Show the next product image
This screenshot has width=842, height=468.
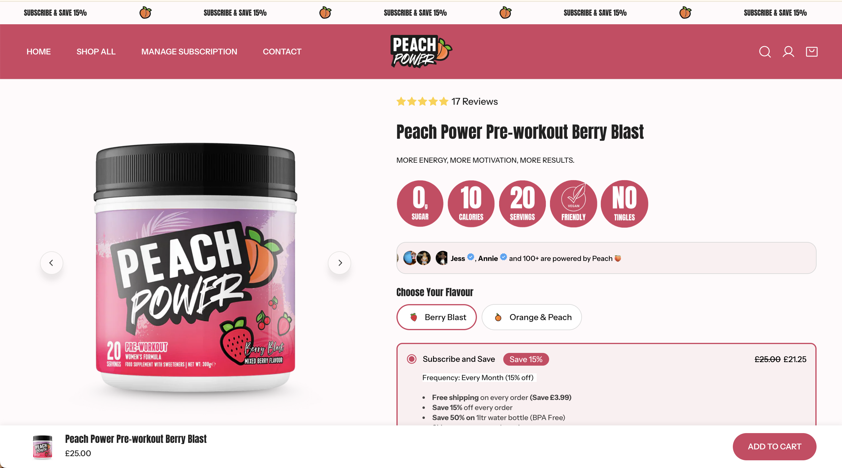click(340, 262)
